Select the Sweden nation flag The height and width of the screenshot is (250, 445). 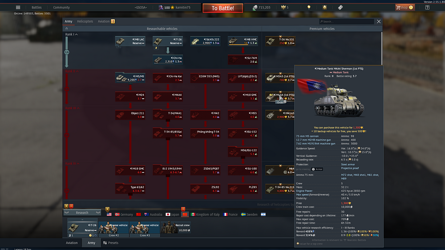pyautogui.click(x=243, y=214)
